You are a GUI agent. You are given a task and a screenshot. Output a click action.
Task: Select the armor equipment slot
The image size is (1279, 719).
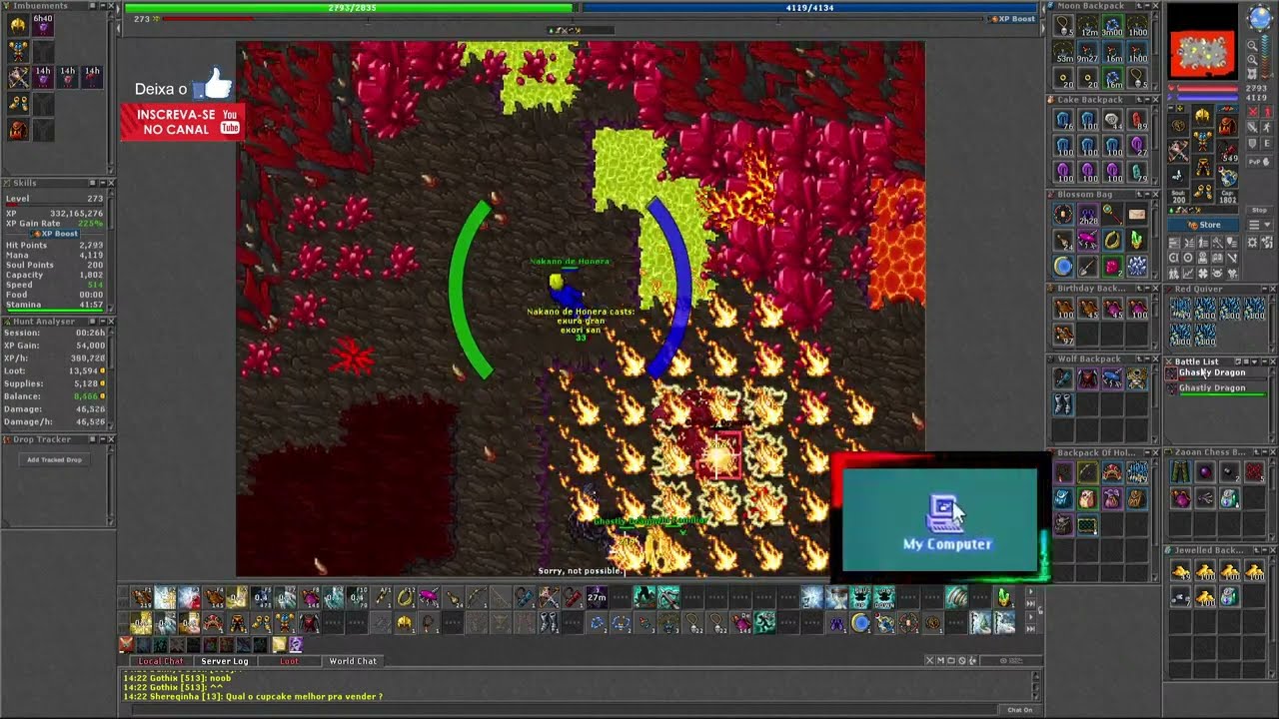point(1202,142)
